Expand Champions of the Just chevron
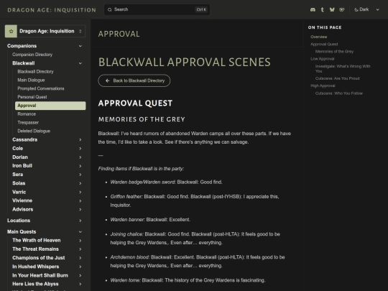Screen dimensions: 388x291 (x=80, y=258)
